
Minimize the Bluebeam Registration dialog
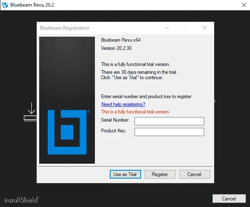(x=167, y=28)
